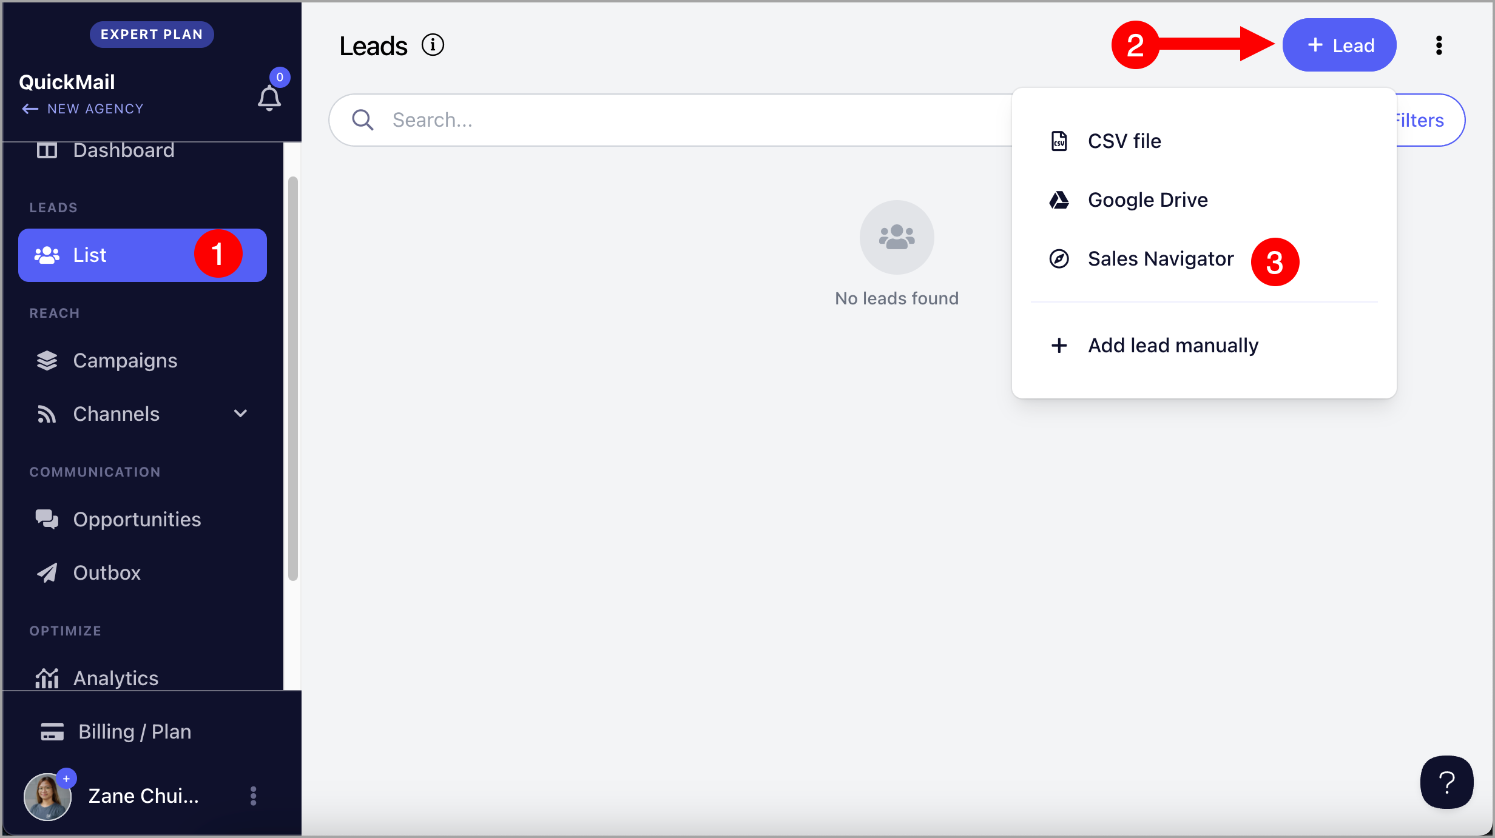The height and width of the screenshot is (838, 1495).
Task: Go to Campaigns
Action: click(x=143, y=361)
